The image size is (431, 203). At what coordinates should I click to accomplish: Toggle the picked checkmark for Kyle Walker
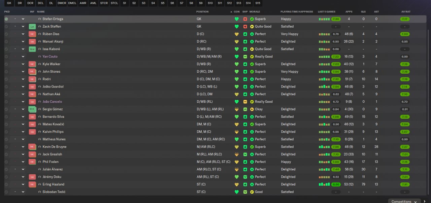[6, 64]
